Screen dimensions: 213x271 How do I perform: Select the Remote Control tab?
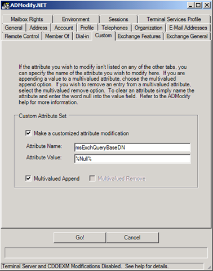22,36
